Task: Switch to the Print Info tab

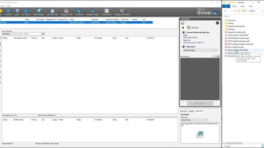Action: coord(183,111)
